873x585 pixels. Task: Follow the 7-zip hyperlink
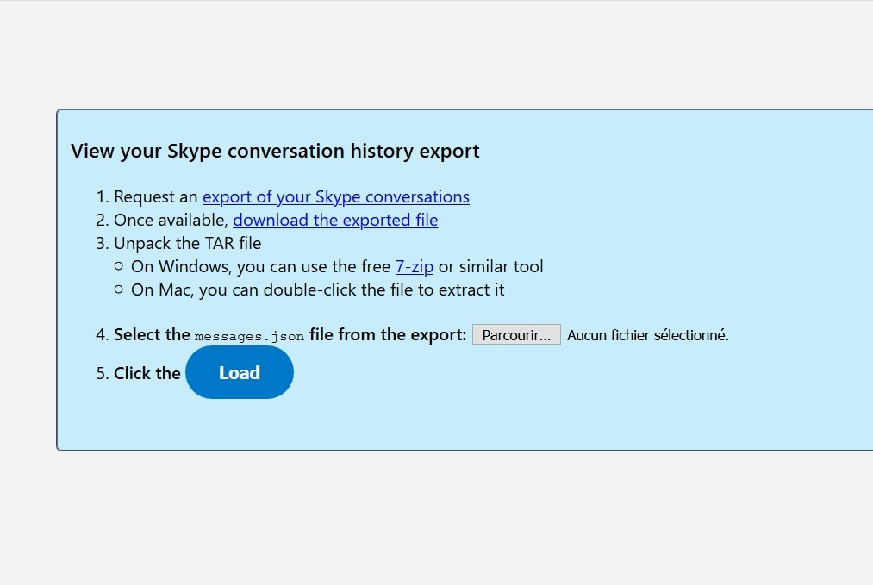414,266
